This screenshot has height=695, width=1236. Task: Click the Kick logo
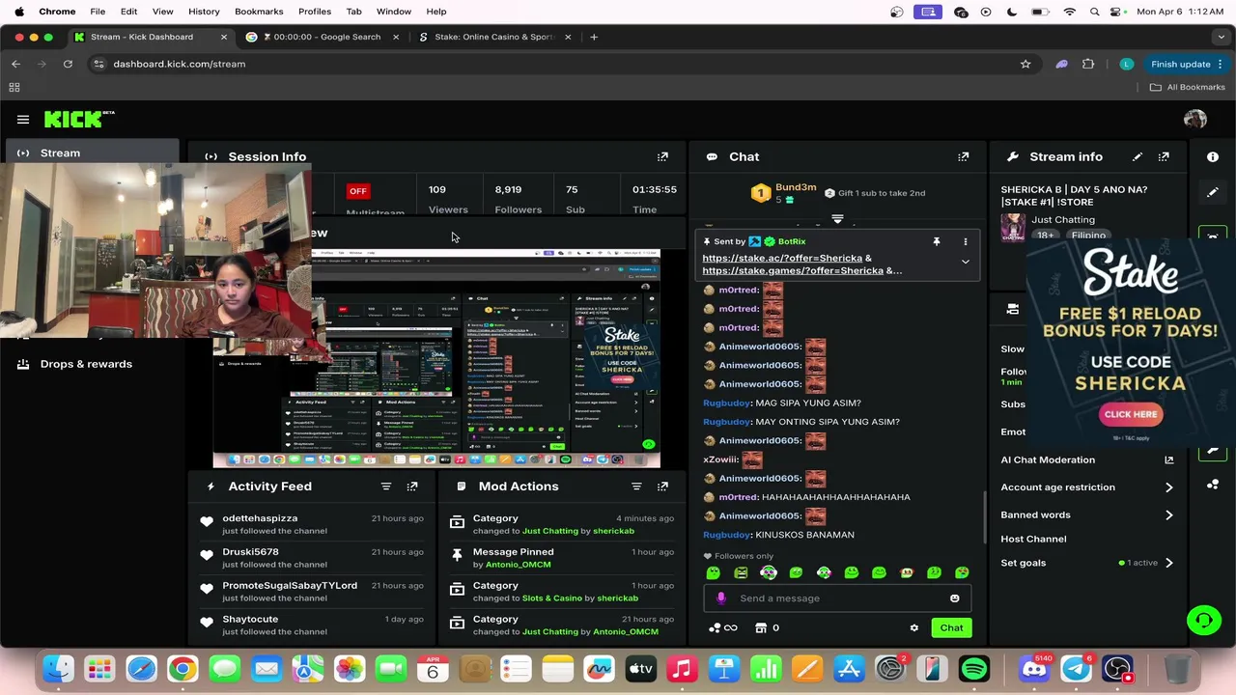click(x=79, y=120)
